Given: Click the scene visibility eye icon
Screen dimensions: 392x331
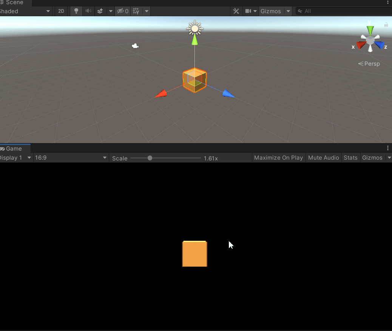Looking at the screenshot, I should pos(120,11).
